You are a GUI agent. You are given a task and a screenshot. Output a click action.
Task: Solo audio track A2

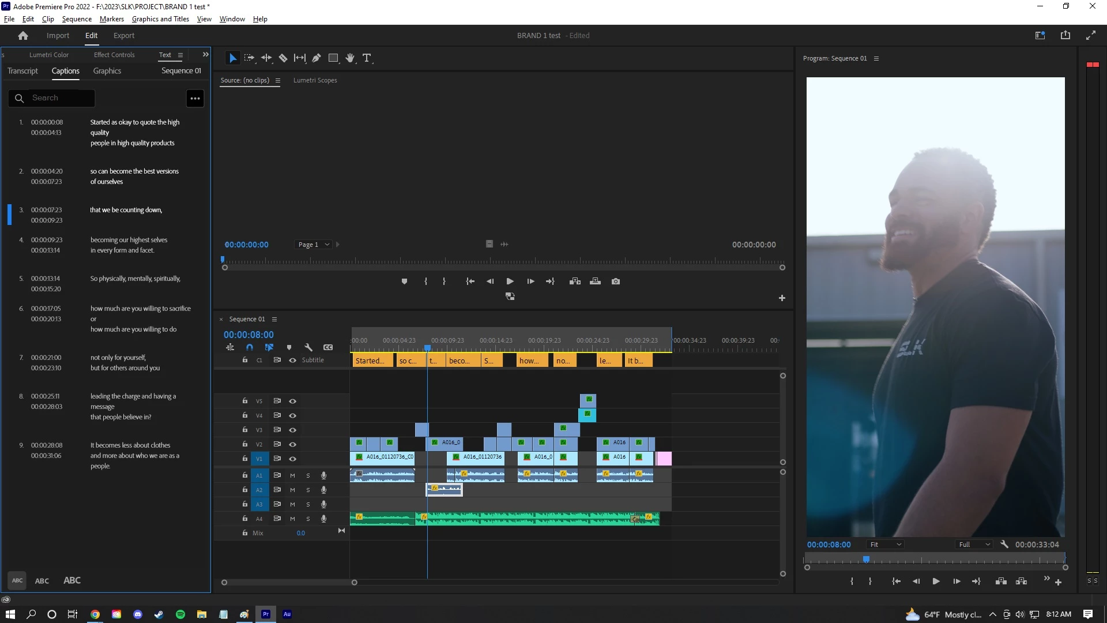click(308, 490)
